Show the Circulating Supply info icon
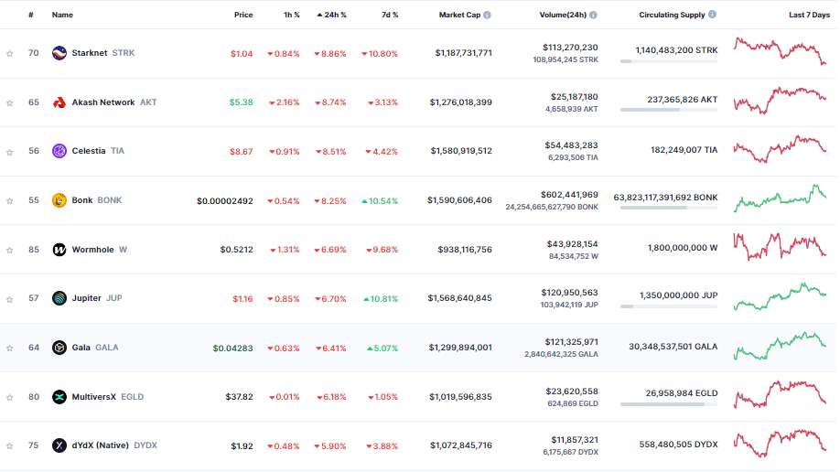The image size is (840, 472). click(x=712, y=15)
